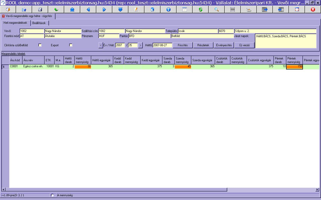Click the green undo arrow icon
Viewport: 321px width, 200px height.
pyautogui.click(x=56, y=9)
